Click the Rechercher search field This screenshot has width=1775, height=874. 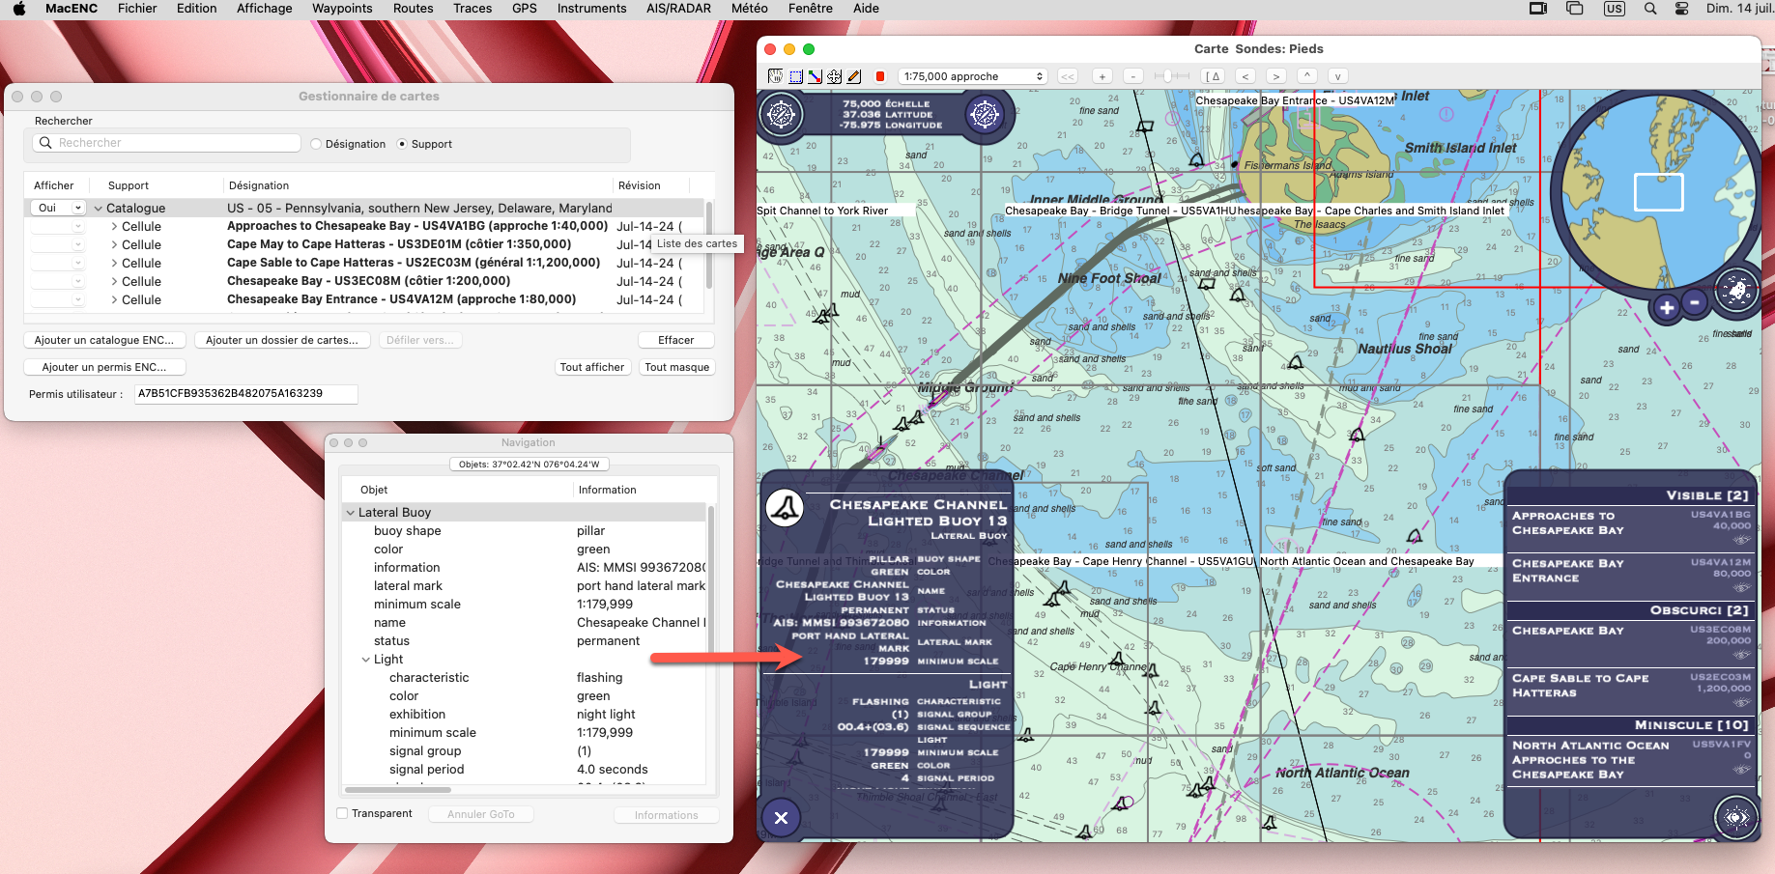pyautogui.click(x=167, y=143)
